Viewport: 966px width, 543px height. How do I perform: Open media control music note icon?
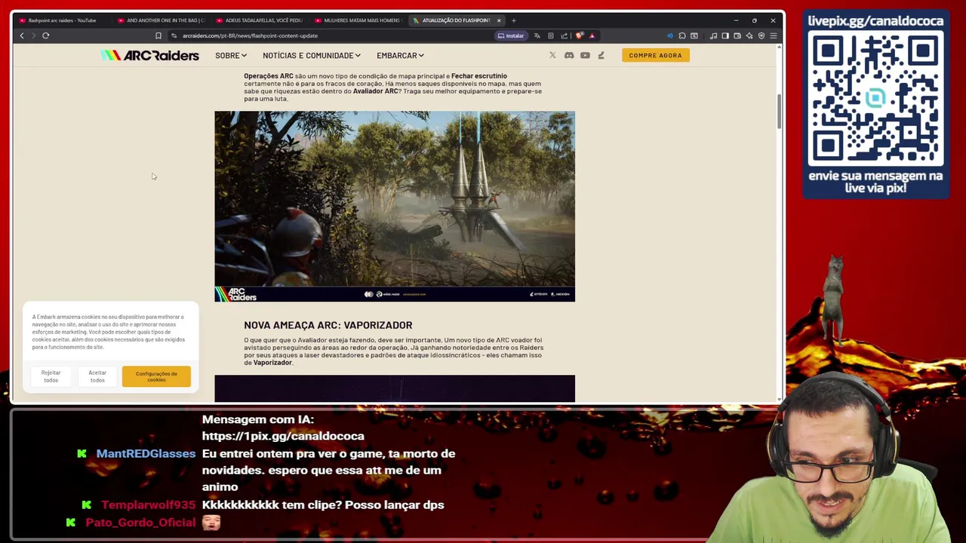713,35
